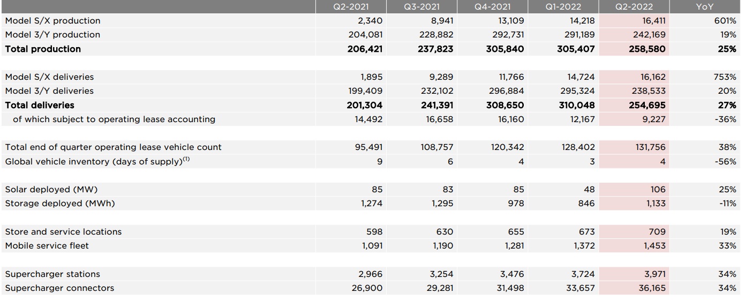Click the 131,756 lease vehicle count cell
Image resolution: width=753 pixels, height=300 pixels.
(x=650, y=147)
